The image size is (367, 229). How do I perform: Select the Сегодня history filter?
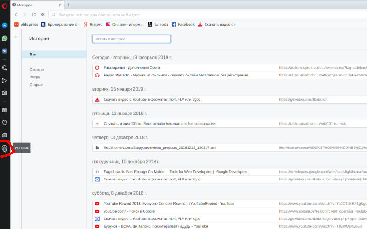pos(37,70)
